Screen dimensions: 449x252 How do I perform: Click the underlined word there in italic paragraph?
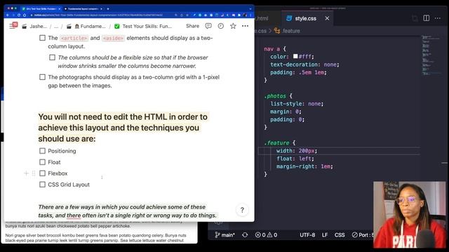pyautogui.click(x=74, y=216)
